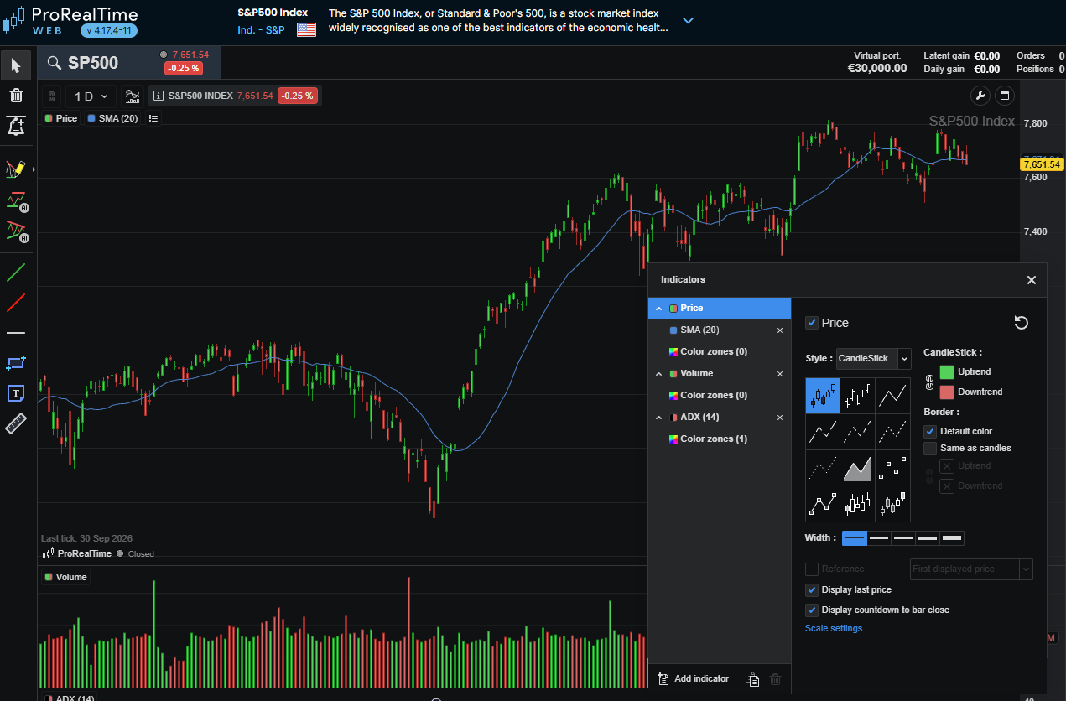Remove Volume indicator using its x button
Screen dimensions: 1066x701
(780, 374)
